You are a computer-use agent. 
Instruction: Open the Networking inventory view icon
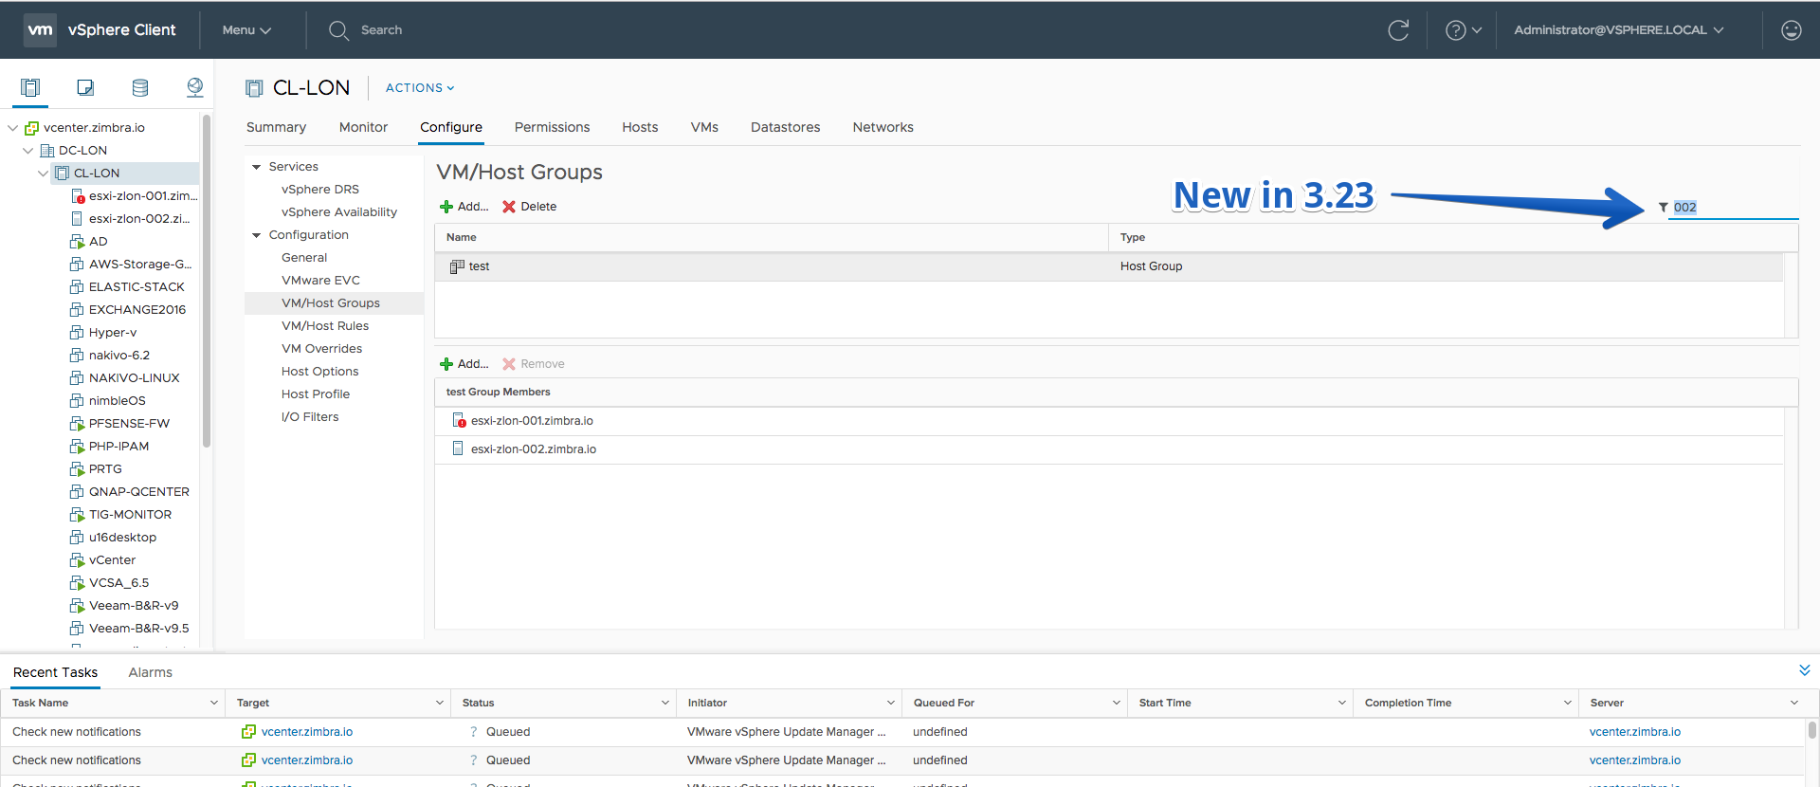(195, 87)
